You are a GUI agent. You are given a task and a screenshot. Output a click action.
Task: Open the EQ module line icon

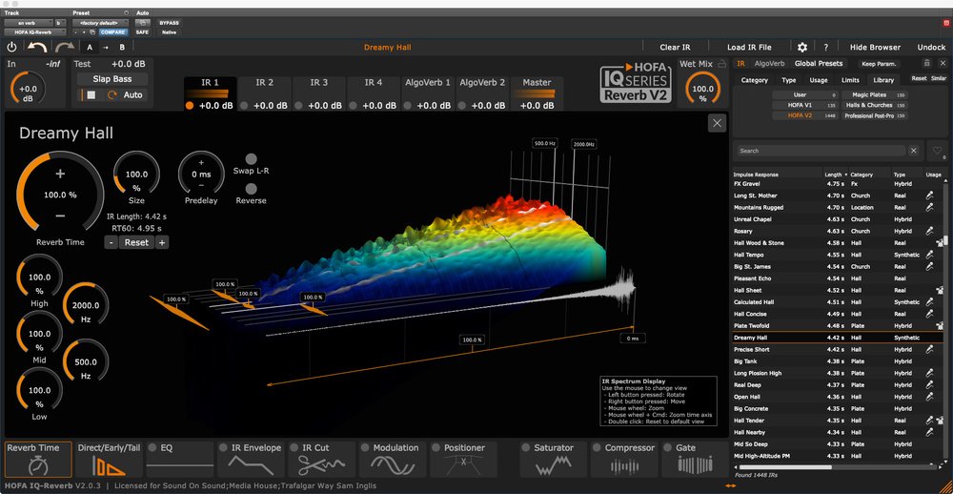(x=180, y=466)
